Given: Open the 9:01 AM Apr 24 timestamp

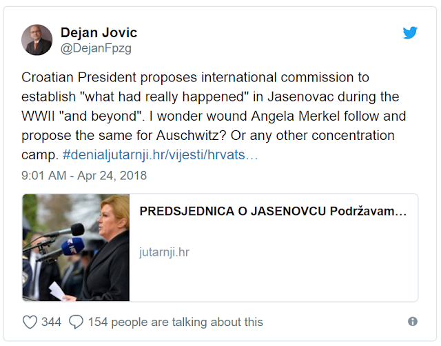Looking at the screenshot, I should coord(84,176).
